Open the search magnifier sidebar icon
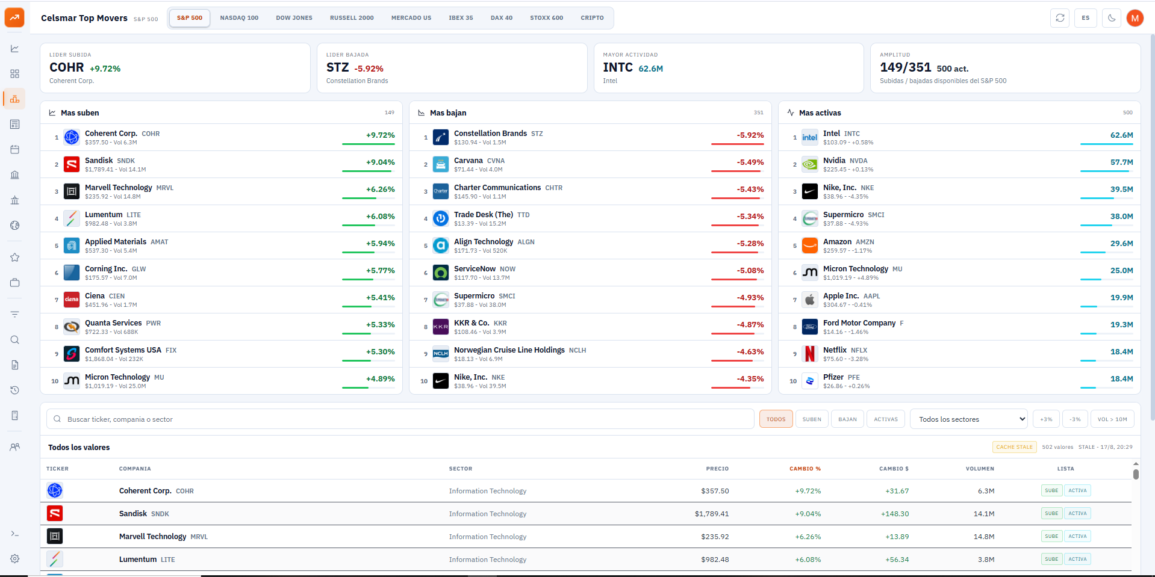Image resolution: width=1155 pixels, height=577 pixels. pyautogui.click(x=15, y=340)
